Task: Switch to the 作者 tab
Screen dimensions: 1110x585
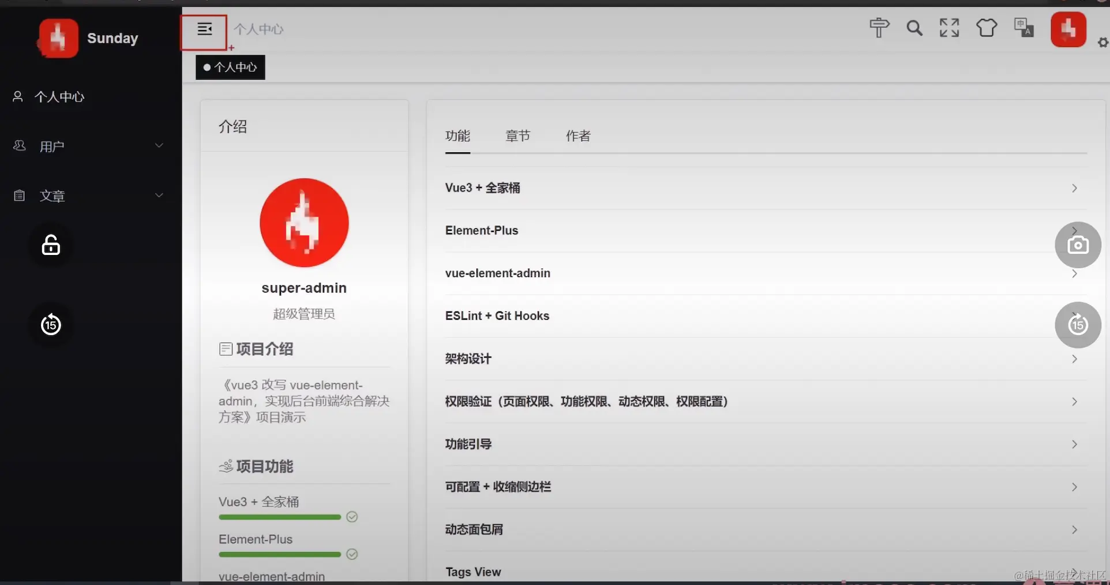Action: click(x=578, y=136)
